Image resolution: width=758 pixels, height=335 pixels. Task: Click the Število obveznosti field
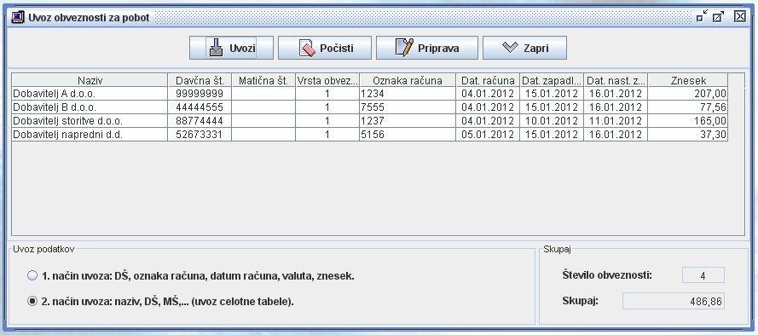click(x=703, y=275)
